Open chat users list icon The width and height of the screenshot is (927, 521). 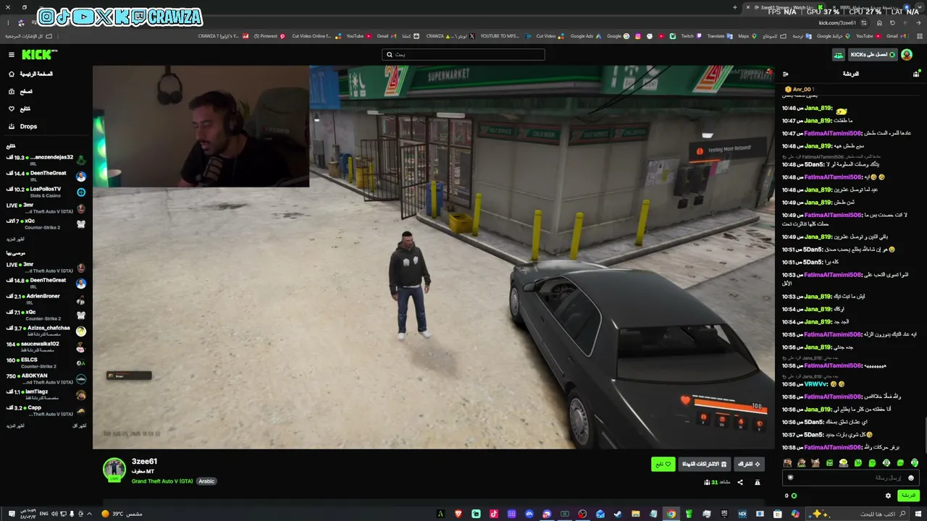[x=916, y=74]
